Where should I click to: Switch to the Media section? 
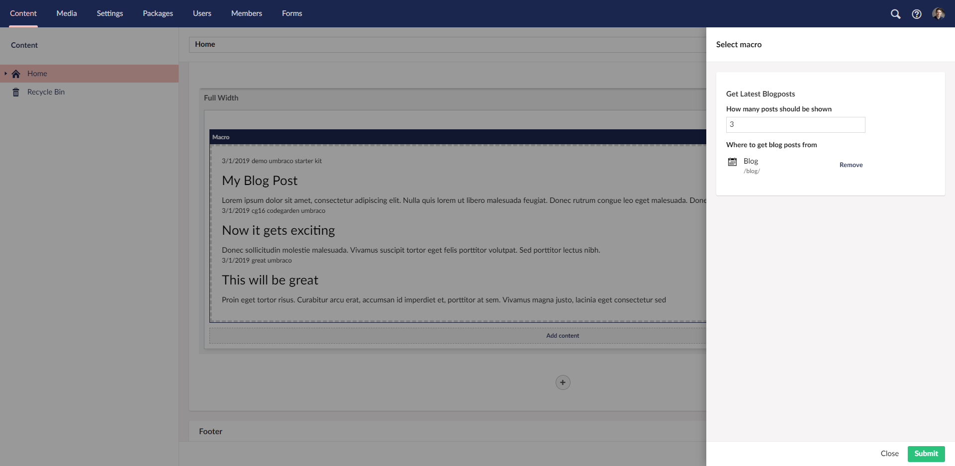pyautogui.click(x=66, y=13)
